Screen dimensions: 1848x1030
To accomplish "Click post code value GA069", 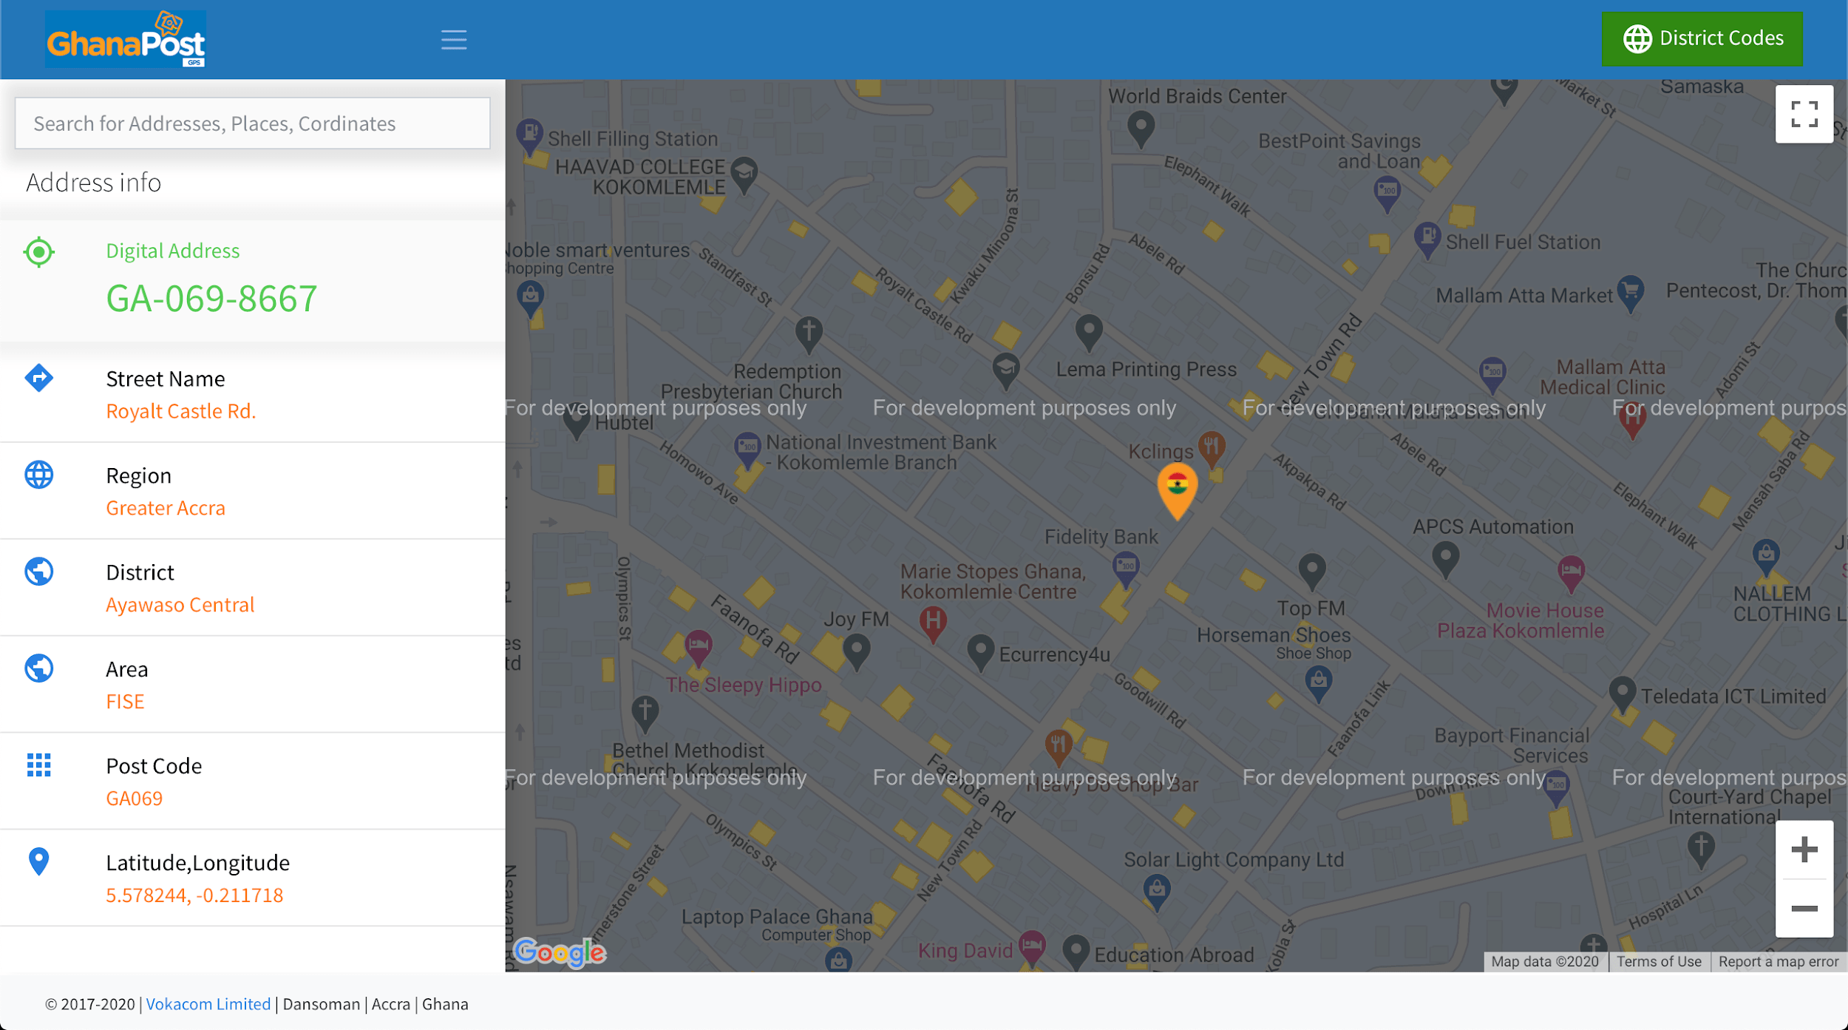I will coord(134,799).
